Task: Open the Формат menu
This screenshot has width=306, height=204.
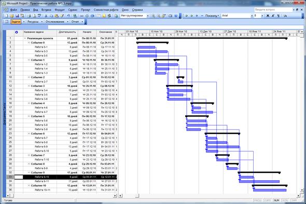Action: point(60,10)
